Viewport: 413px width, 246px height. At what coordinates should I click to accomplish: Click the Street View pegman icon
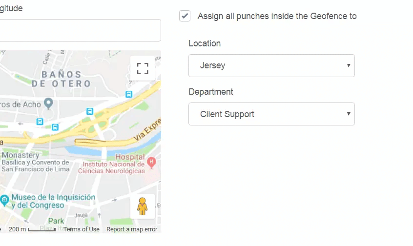pos(143,206)
